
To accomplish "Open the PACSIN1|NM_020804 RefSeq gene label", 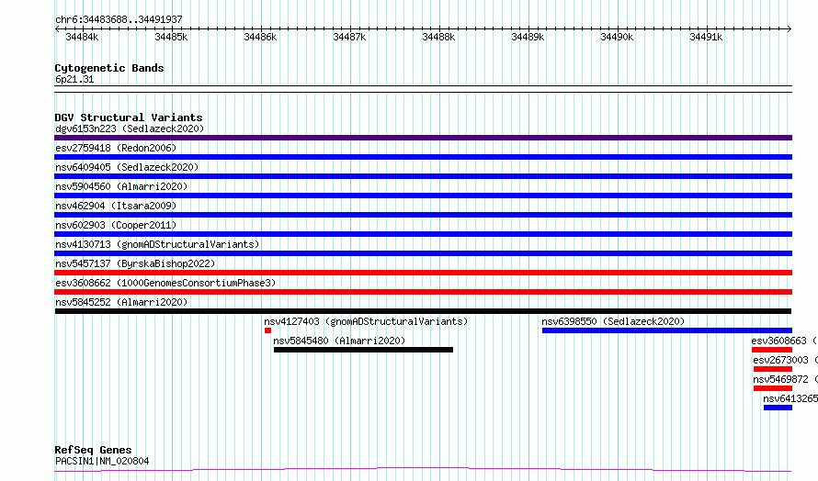I will click(x=102, y=461).
